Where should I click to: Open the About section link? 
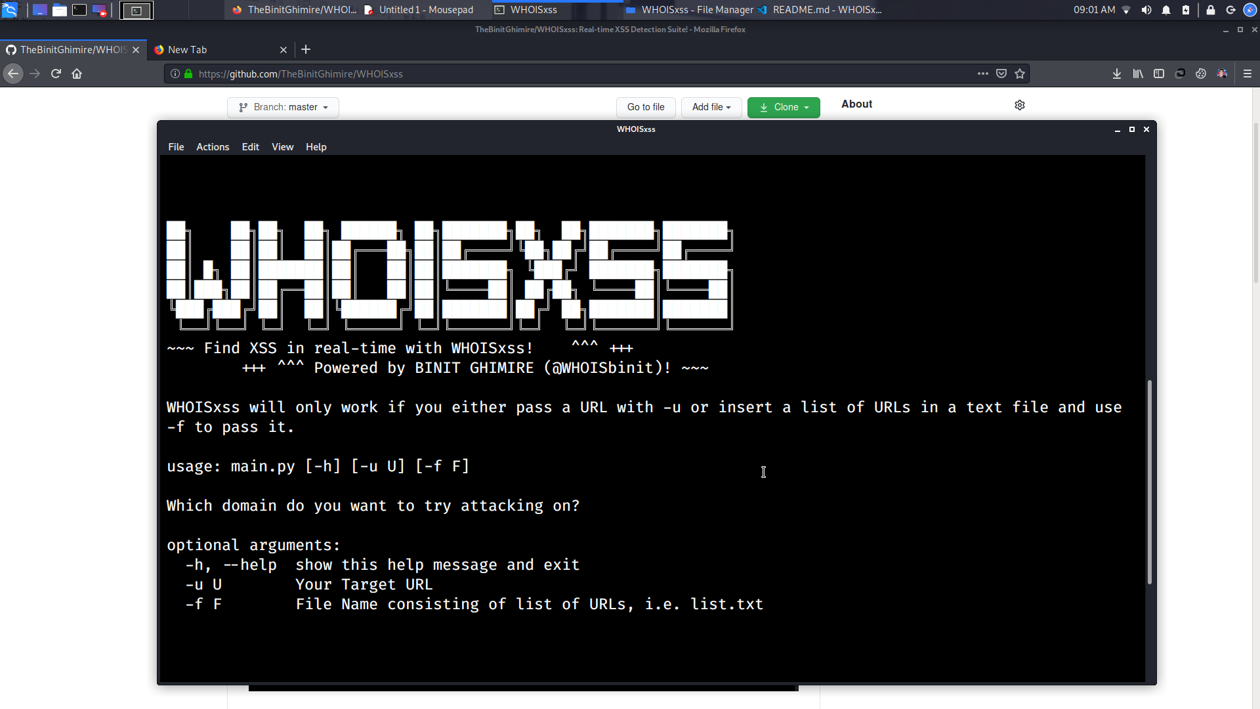857,104
